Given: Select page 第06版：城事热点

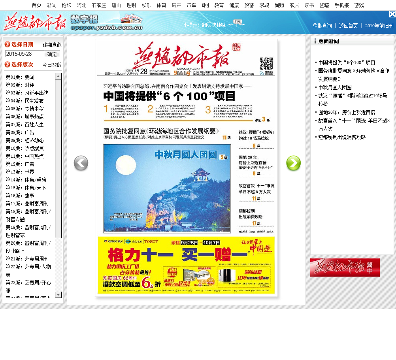Looking at the screenshot, I should click(x=25, y=117).
